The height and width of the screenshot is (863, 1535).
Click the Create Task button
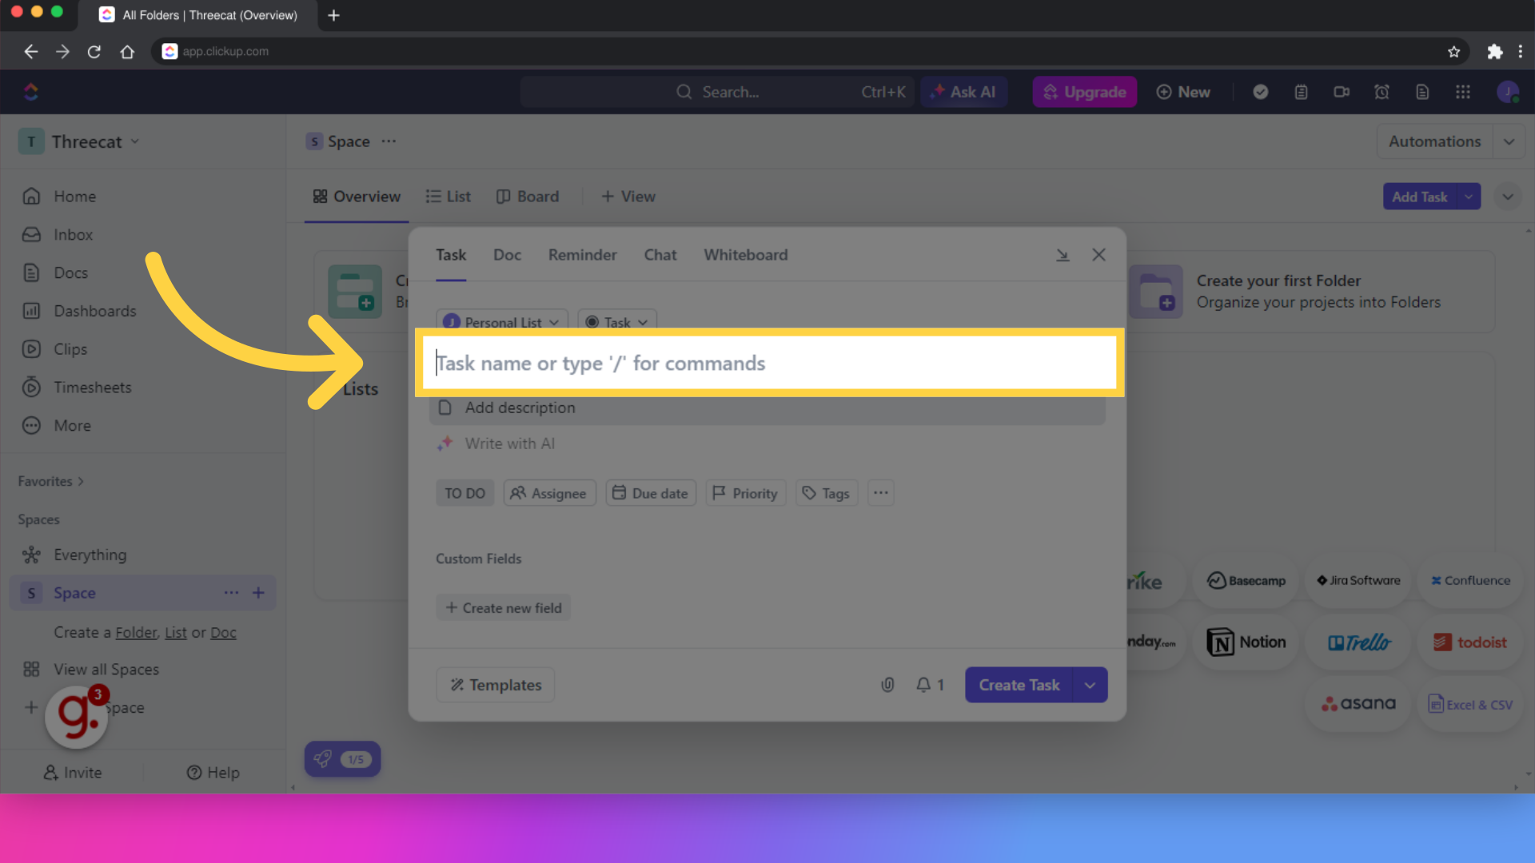click(x=1019, y=685)
